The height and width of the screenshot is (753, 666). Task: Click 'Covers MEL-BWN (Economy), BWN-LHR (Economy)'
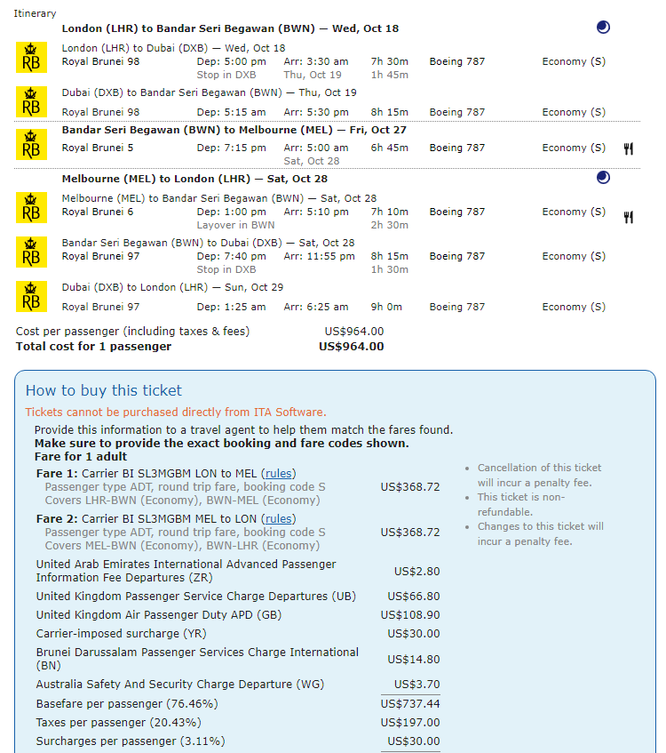point(182,546)
